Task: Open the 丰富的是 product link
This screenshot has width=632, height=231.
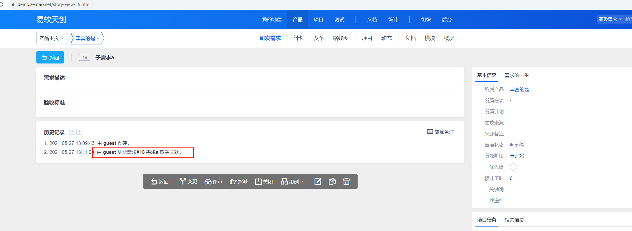Action: click(519, 90)
